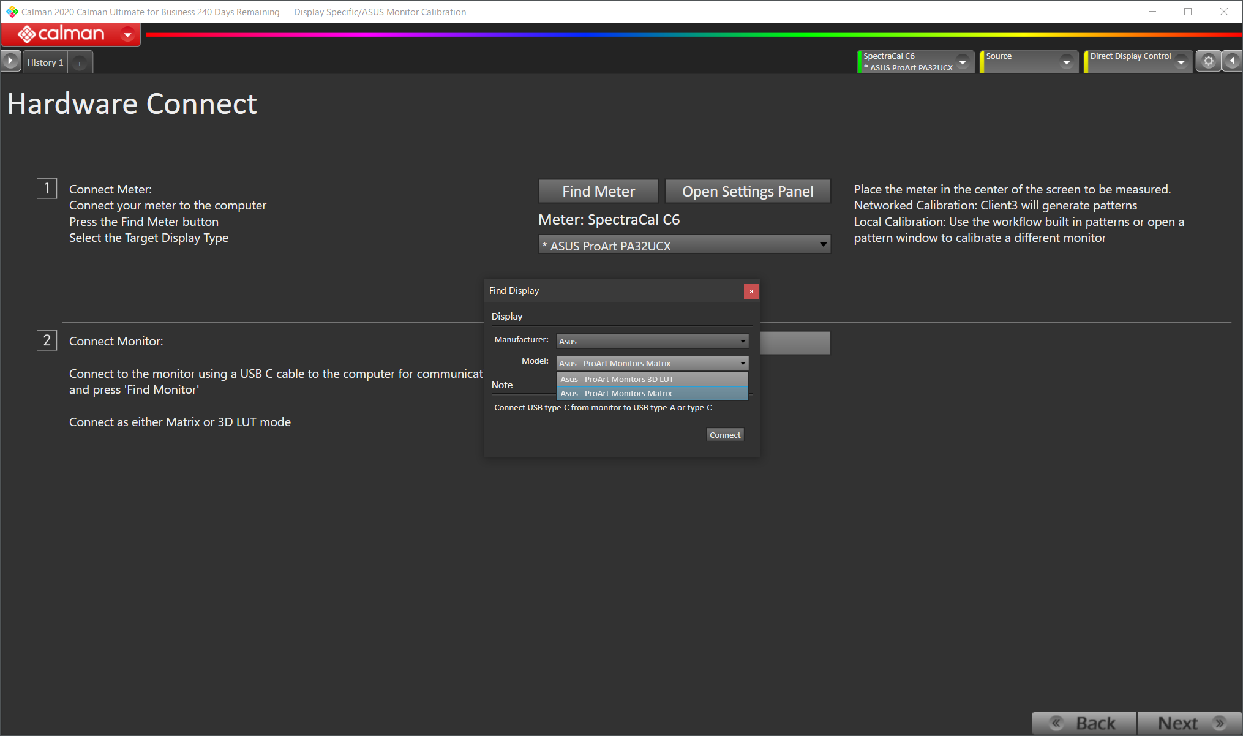The width and height of the screenshot is (1243, 736).
Task: Click the Find Meter button
Action: point(598,191)
